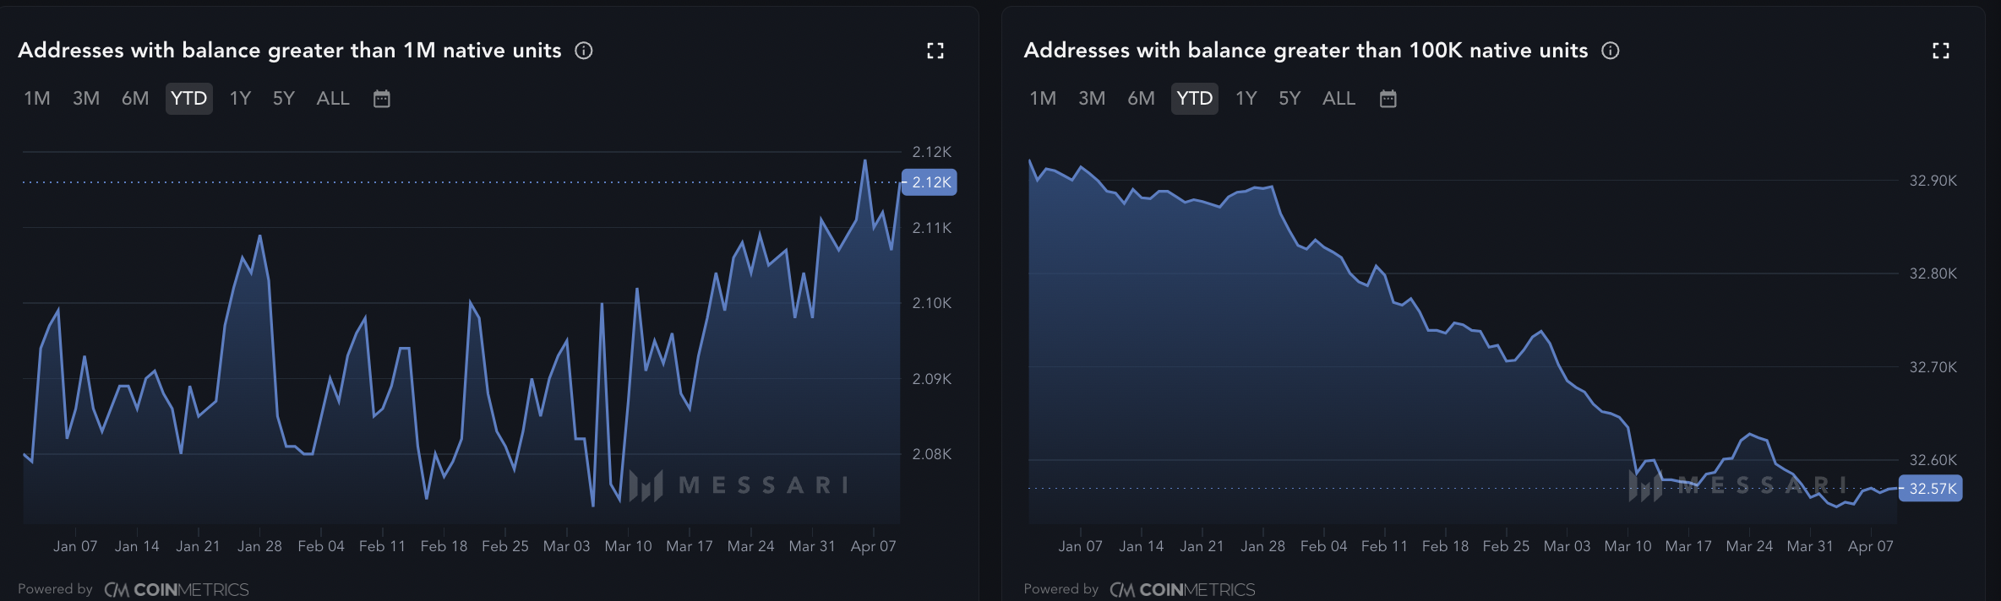The width and height of the screenshot is (2001, 601).
Task: Click the 2.12K current value label
Action: pos(930,182)
